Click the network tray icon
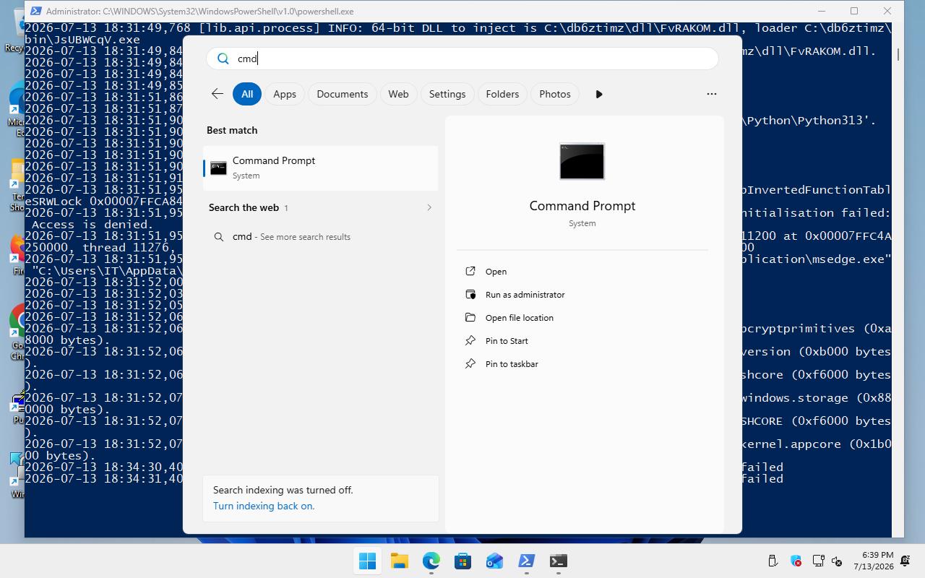The width and height of the screenshot is (925, 578). tap(819, 561)
